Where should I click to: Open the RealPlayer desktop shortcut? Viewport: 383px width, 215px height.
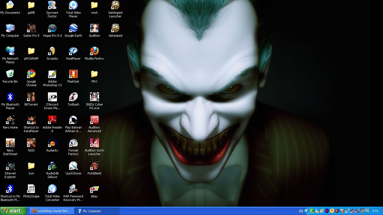73,53
